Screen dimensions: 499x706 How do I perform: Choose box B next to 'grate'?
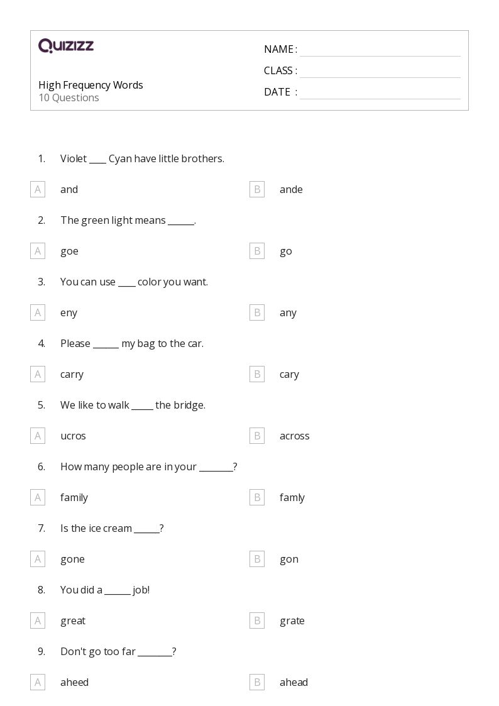(257, 621)
